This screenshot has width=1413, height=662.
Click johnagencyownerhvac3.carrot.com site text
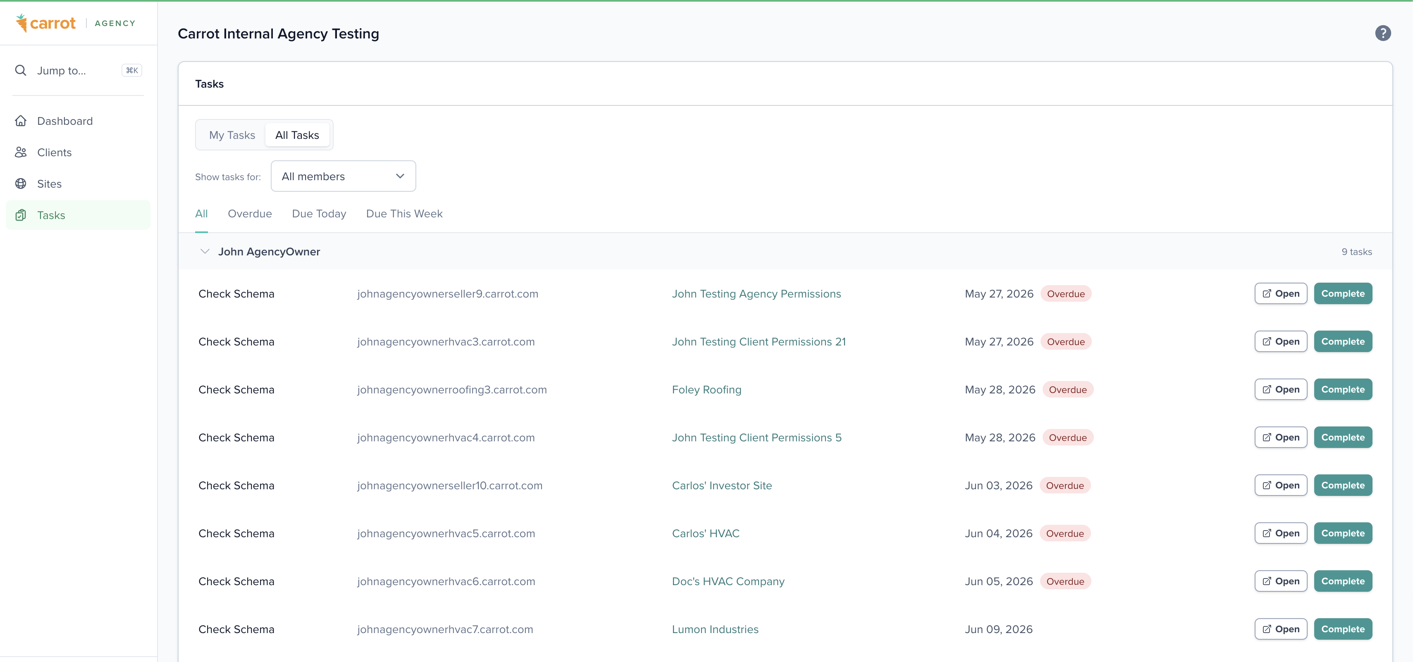[x=446, y=342]
